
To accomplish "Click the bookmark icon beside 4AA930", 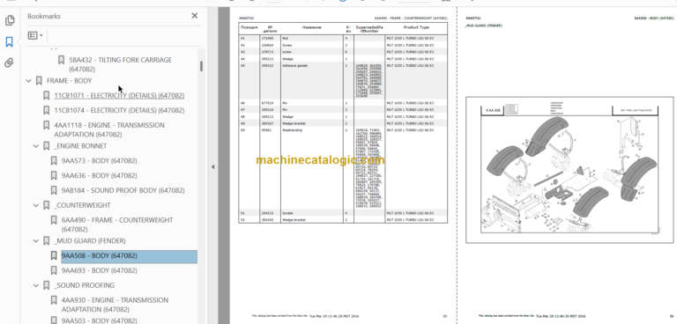I will [x=54, y=300].
